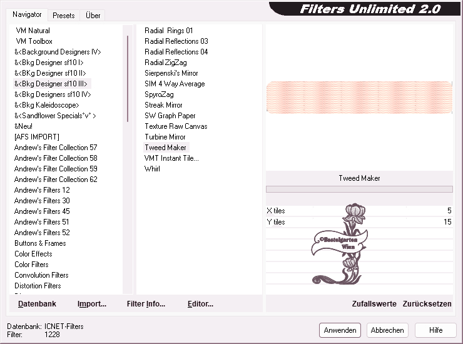
Task: Choose Turbine Mirror filter
Action: pos(165,137)
